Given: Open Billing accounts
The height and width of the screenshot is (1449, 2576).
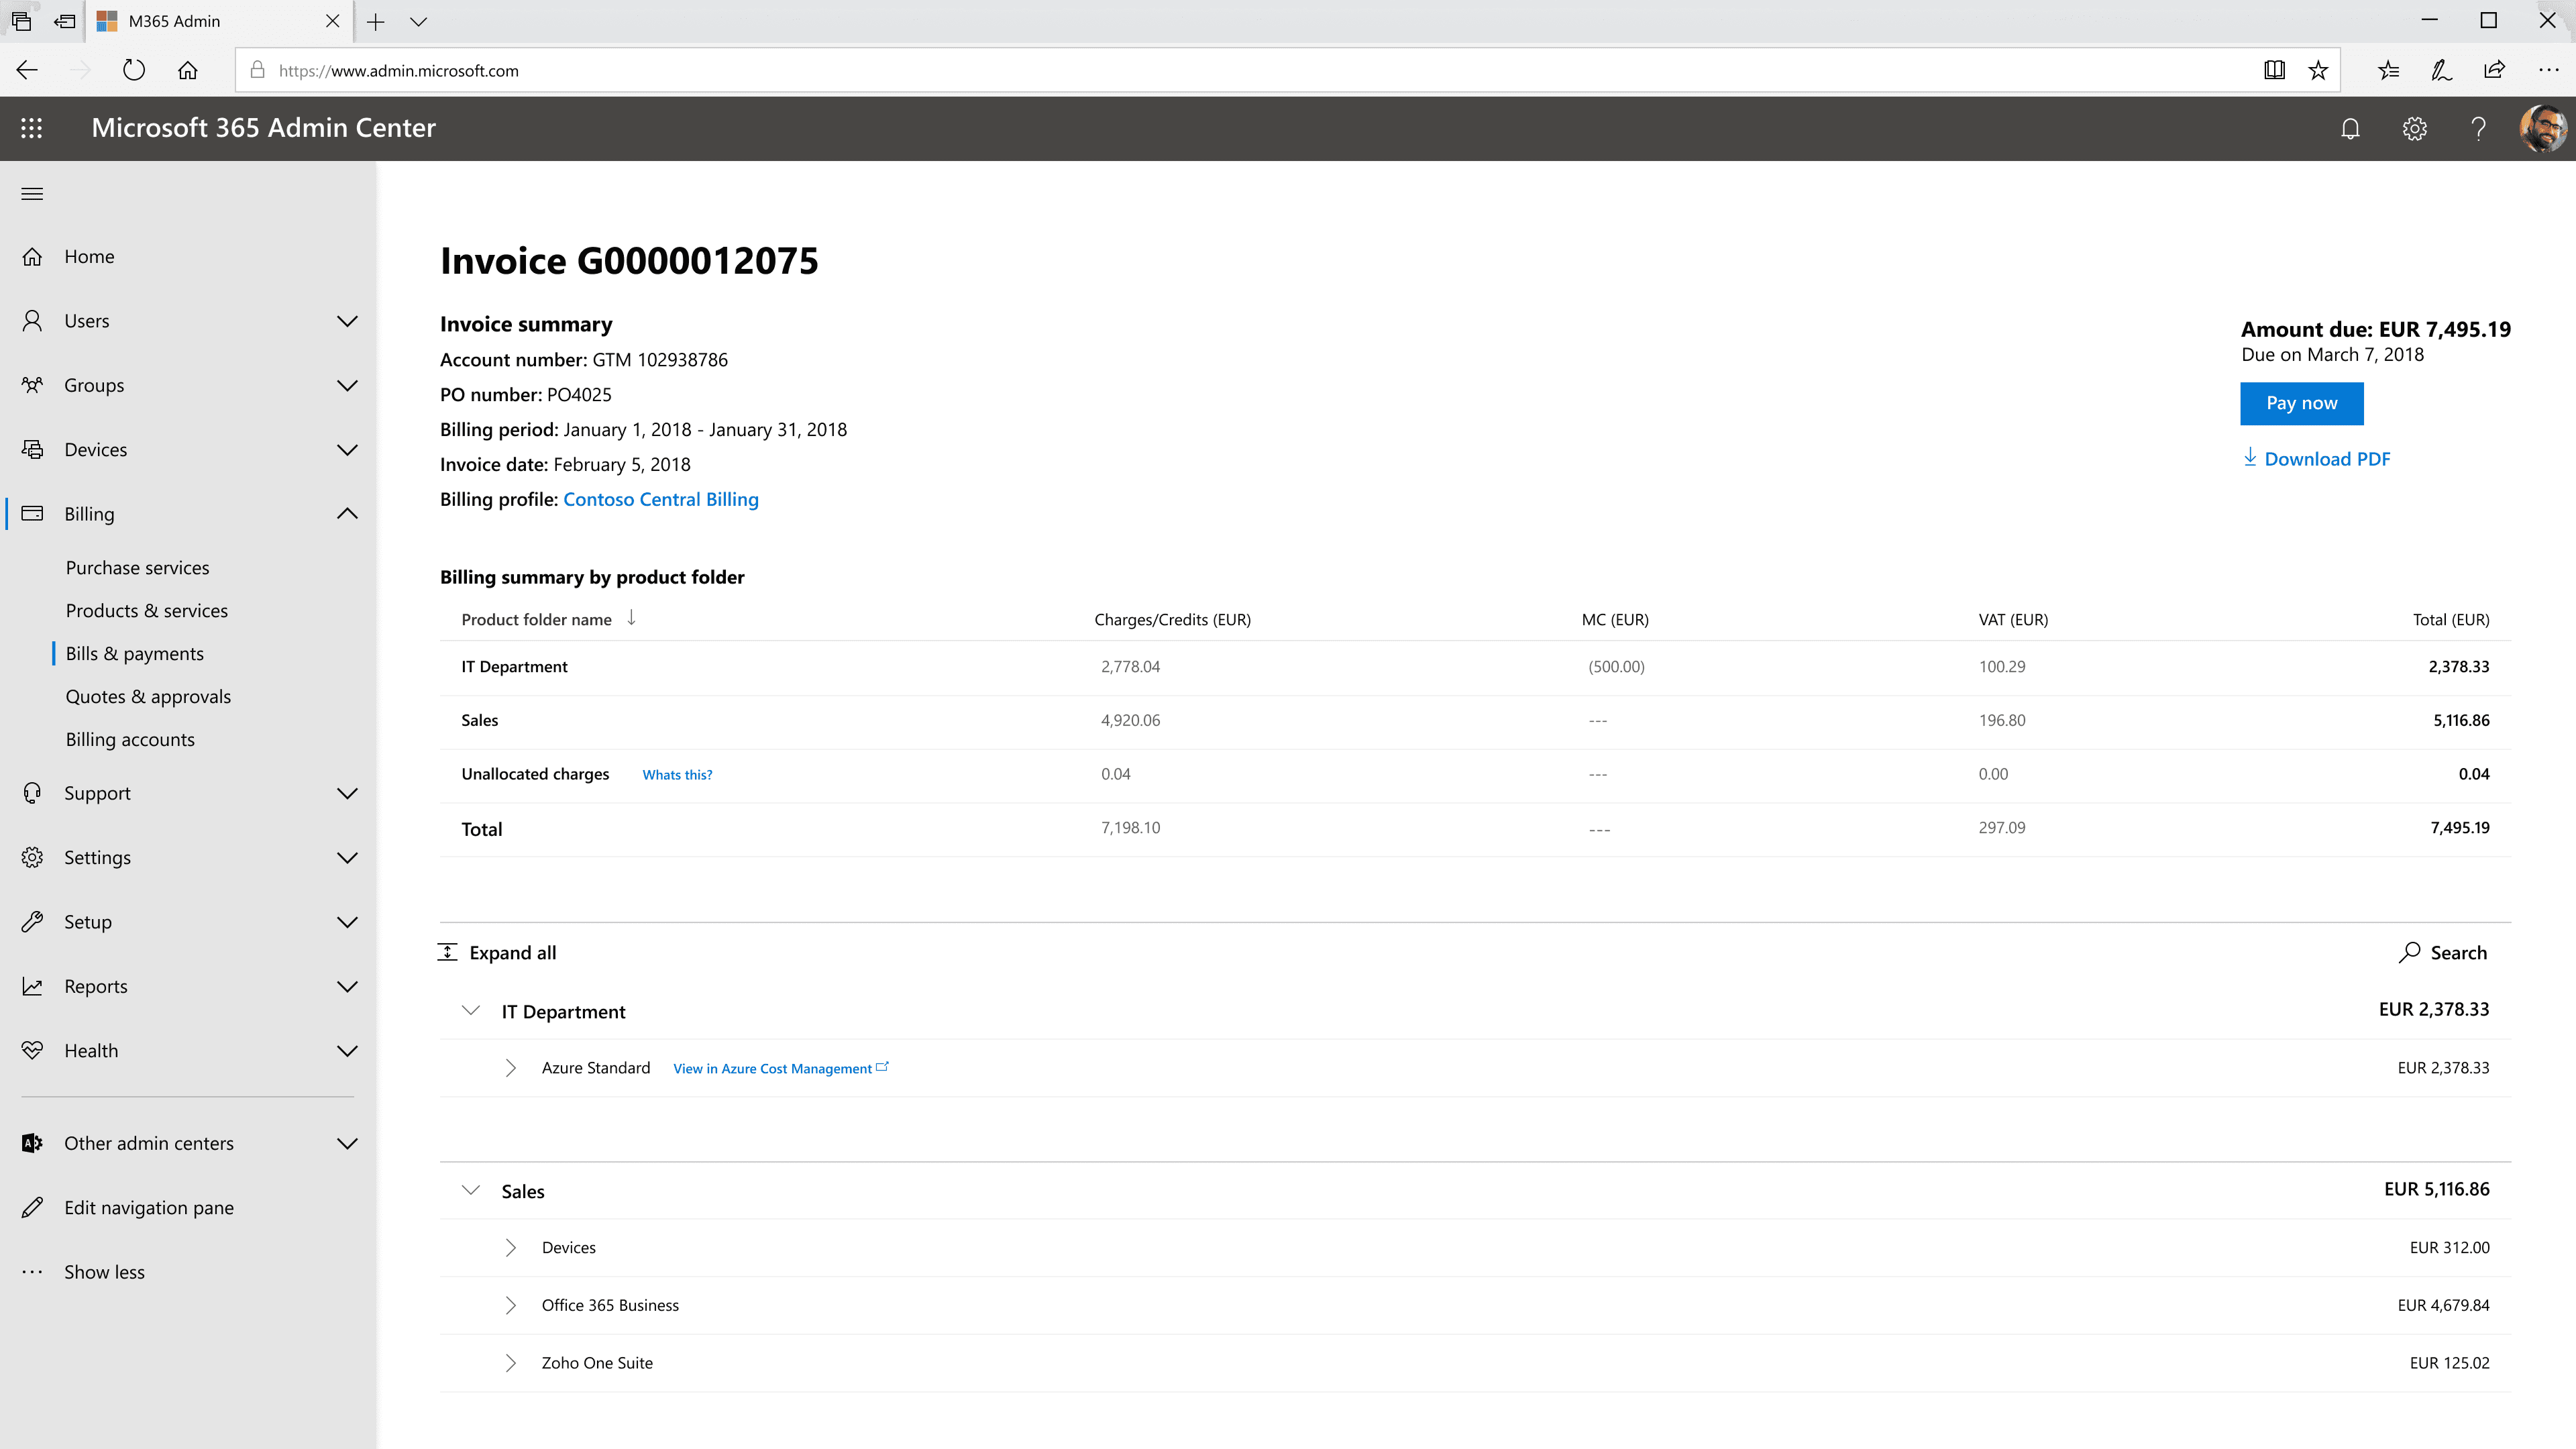Looking at the screenshot, I should 130,740.
